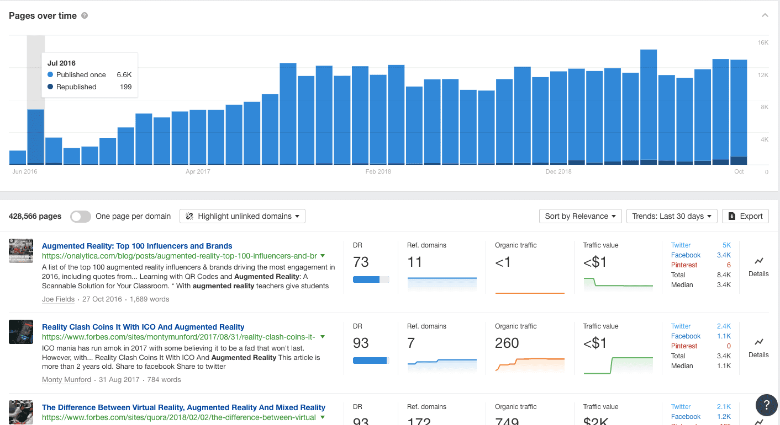Open Difference Between Virtual Reality article title
The height and width of the screenshot is (425, 780).
tap(183, 407)
